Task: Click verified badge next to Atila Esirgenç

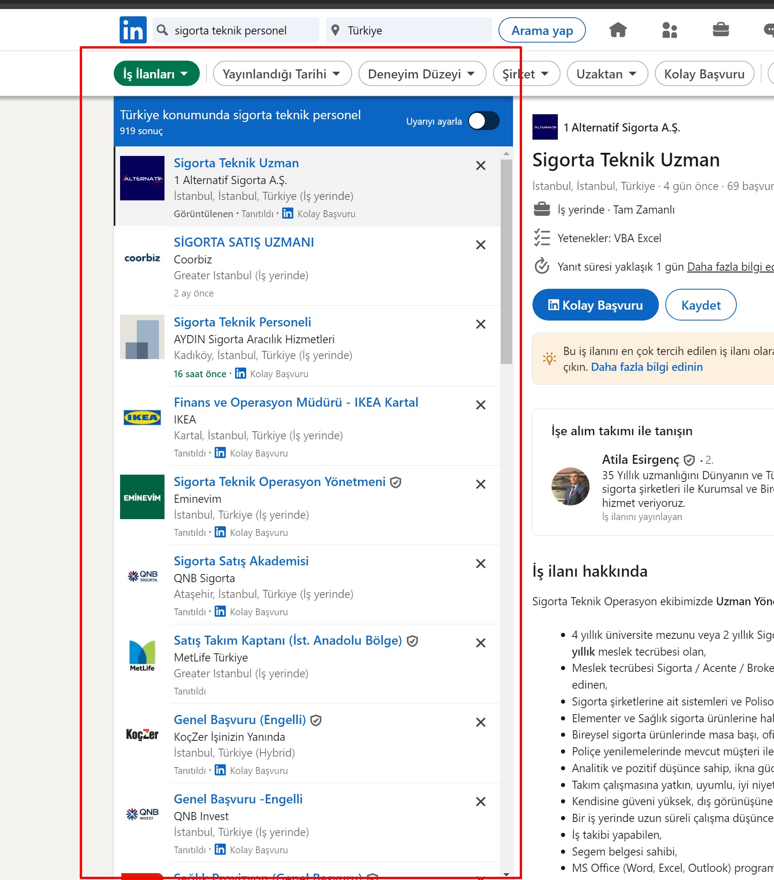Action: [x=689, y=460]
